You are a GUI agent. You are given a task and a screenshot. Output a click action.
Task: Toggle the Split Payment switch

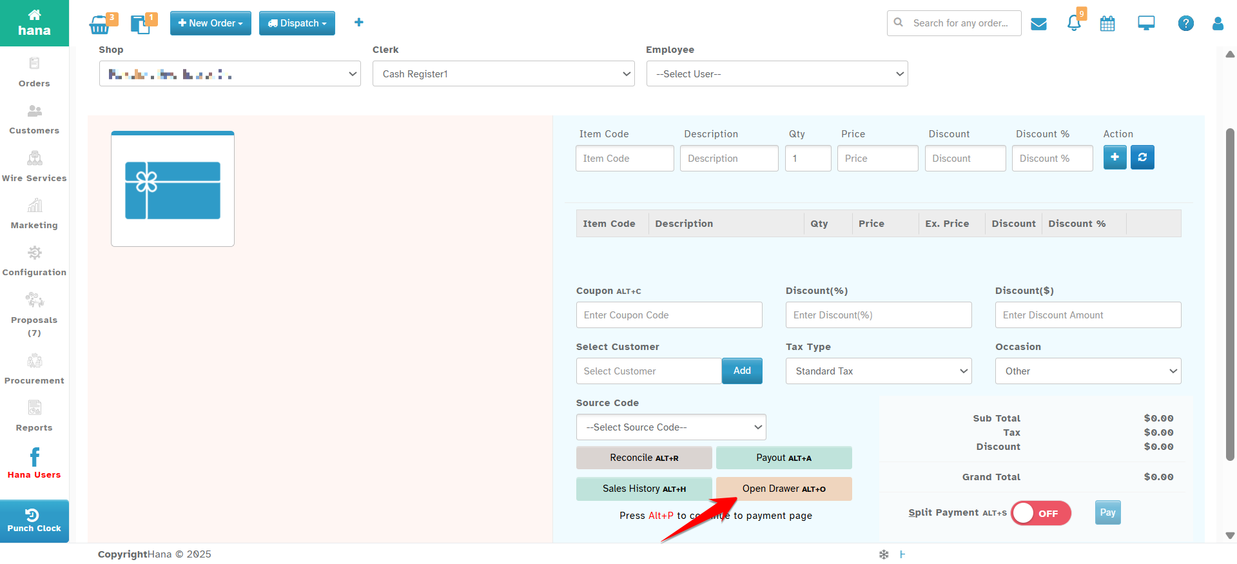[x=1040, y=513]
